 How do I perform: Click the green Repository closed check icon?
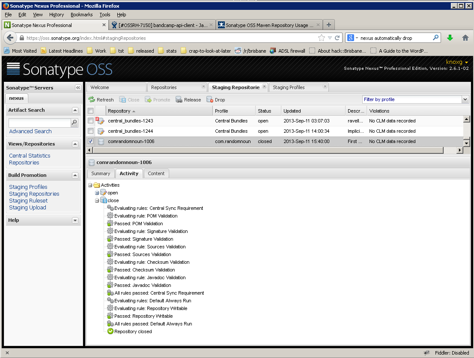tap(110, 331)
